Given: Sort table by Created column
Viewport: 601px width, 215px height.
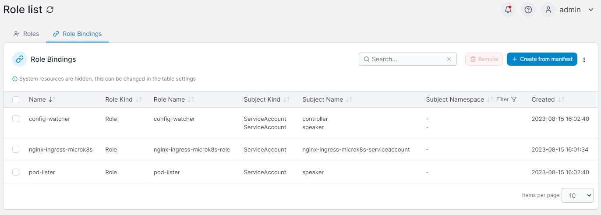Looking at the screenshot, I should [561, 99].
